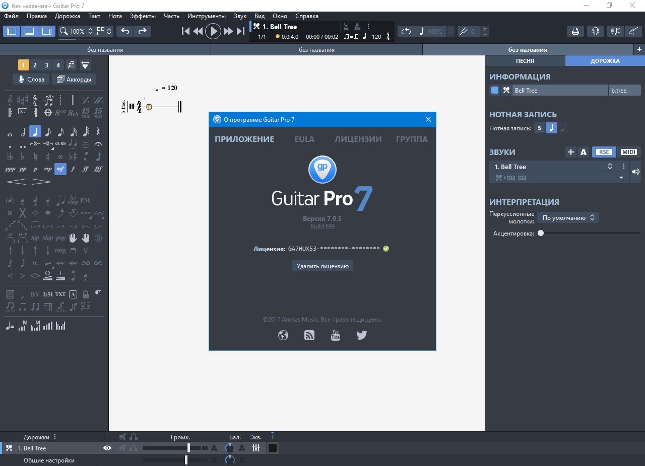Open the Перкуссионные молотки 'По умолчанию' dropdown
The width and height of the screenshot is (645, 466).
click(567, 218)
